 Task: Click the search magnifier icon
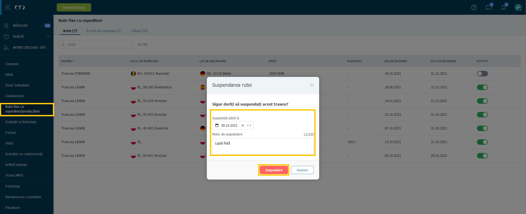click(x=63, y=44)
